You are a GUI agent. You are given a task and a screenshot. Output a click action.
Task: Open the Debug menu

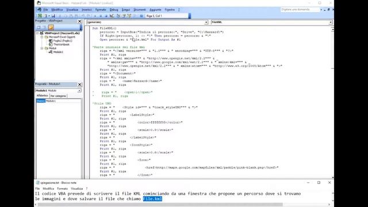point(114,10)
